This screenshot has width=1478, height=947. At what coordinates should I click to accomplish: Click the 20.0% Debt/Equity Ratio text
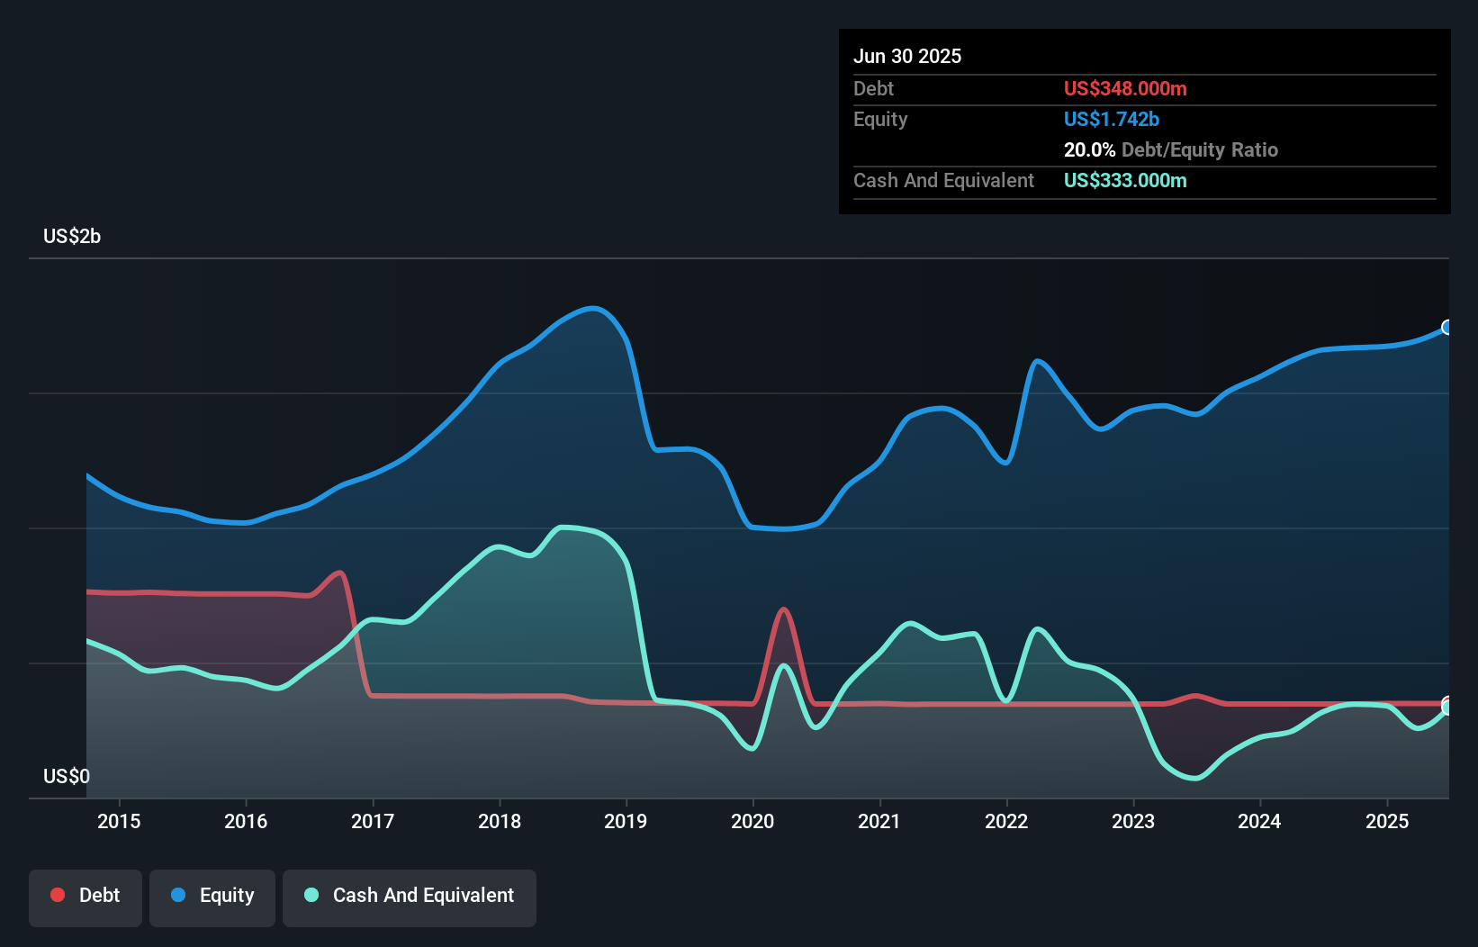(1171, 149)
